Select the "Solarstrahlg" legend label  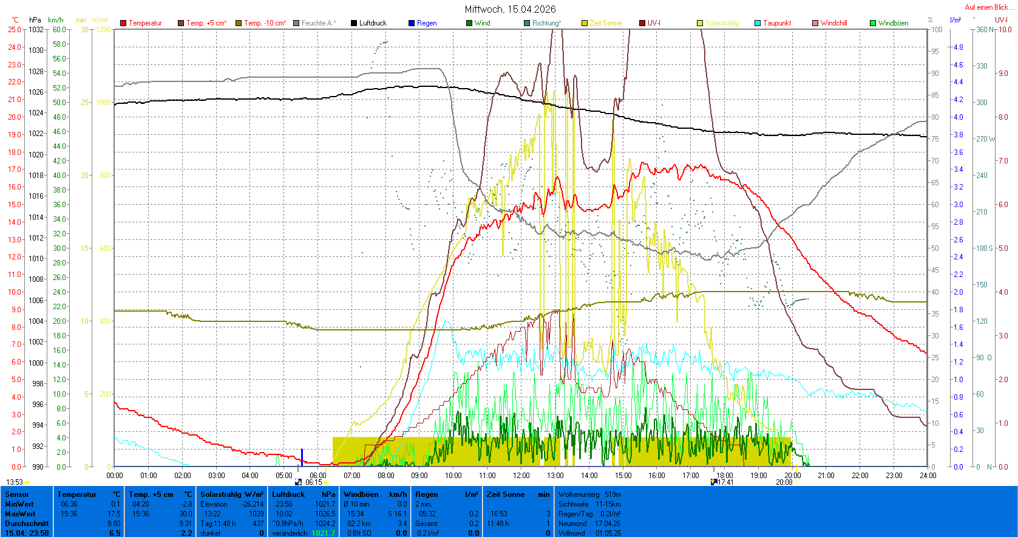(722, 23)
